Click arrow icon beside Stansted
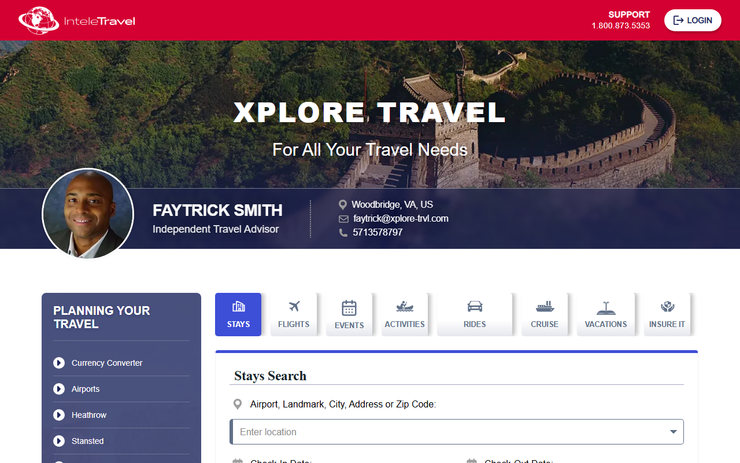This screenshot has width=740, height=463. click(x=59, y=441)
